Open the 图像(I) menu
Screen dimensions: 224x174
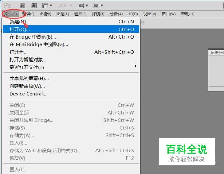tap(45, 14)
